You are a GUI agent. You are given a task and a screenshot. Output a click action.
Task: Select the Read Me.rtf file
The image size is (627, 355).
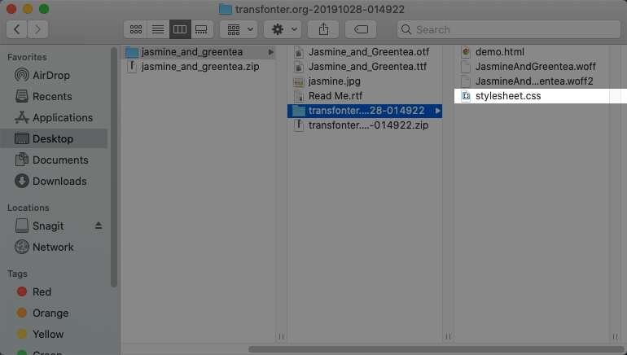[365, 96]
